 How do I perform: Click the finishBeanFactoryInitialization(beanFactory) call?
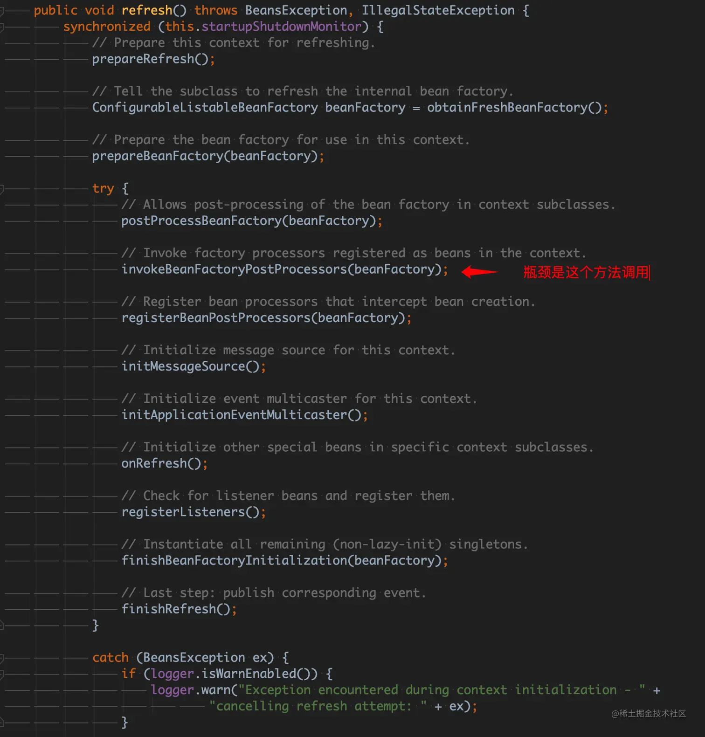(x=284, y=560)
